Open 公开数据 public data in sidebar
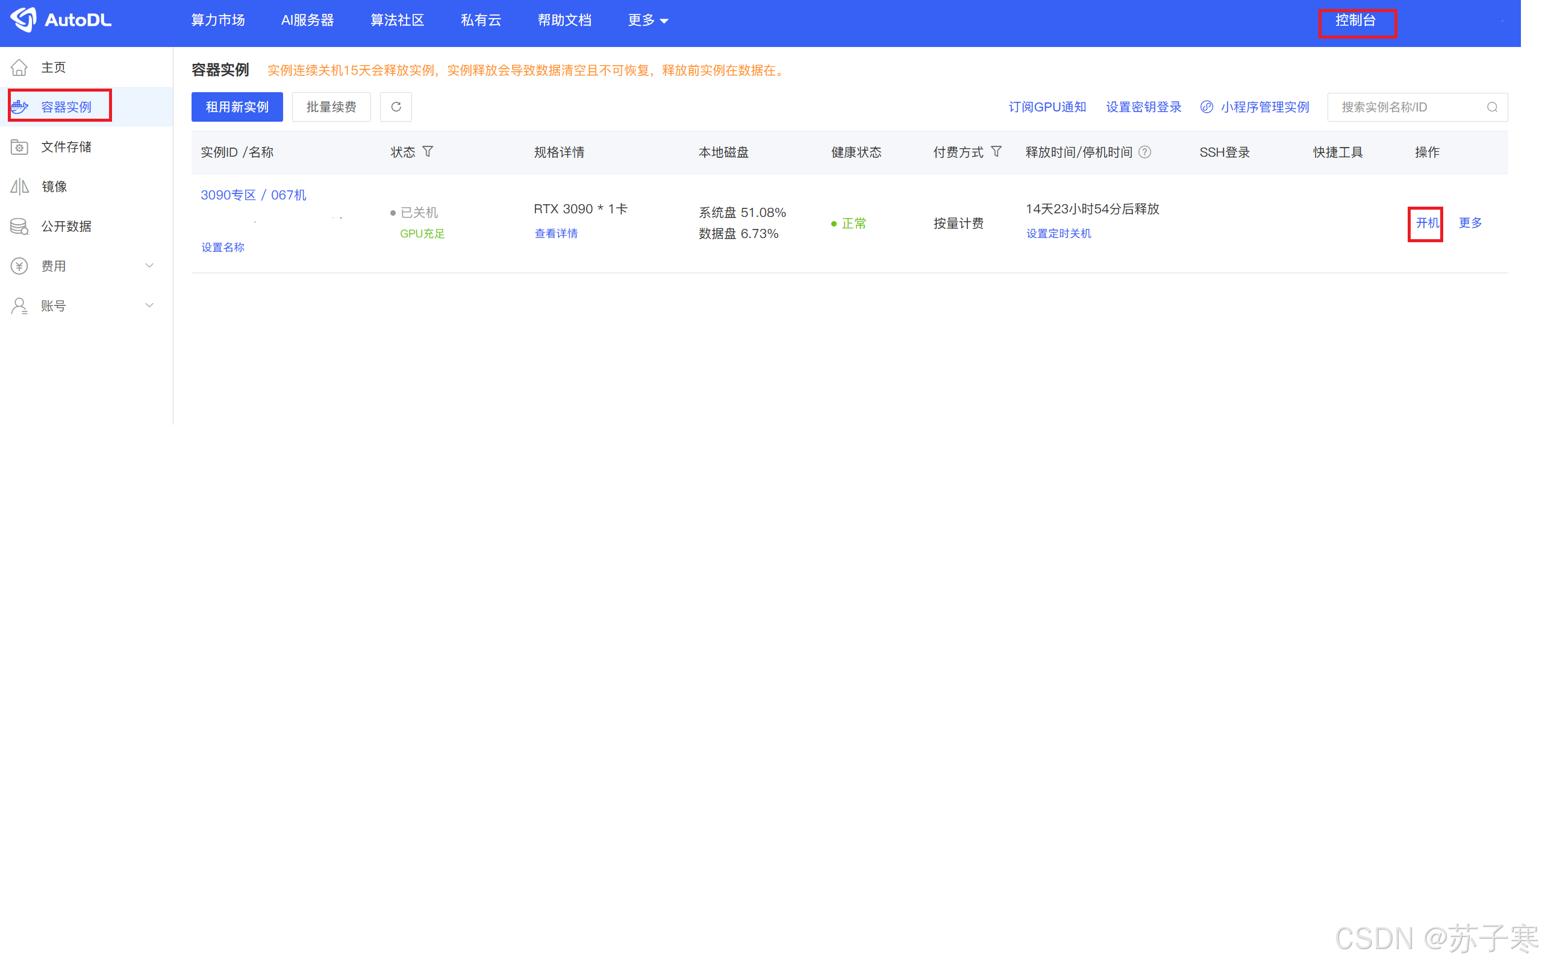The height and width of the screenshot is (964, 1542). coord(66,227)
